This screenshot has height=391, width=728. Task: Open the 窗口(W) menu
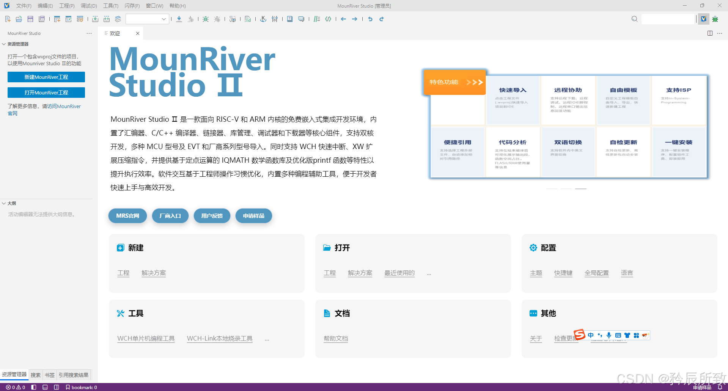point(154,6)
